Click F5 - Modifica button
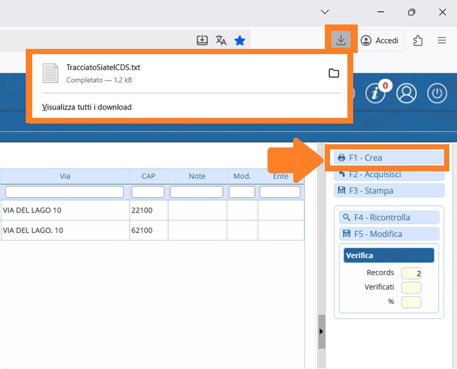The image size is (457, 369). point(389,234)
